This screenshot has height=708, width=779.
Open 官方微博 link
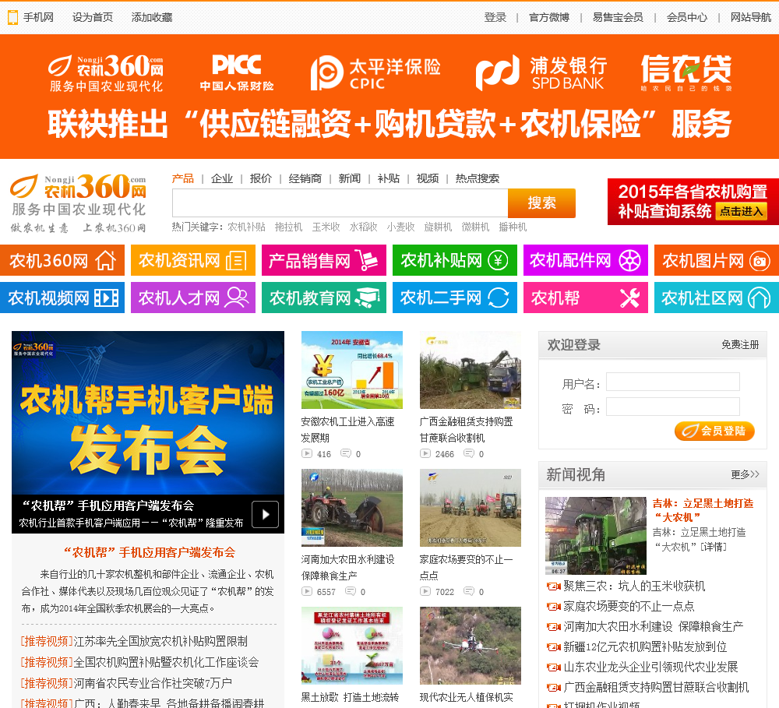tap(549, 17)
